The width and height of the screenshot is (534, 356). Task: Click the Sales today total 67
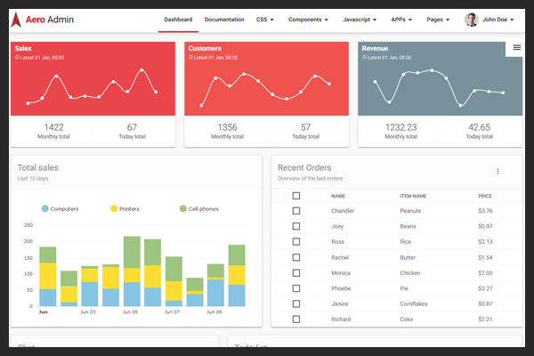132,127
